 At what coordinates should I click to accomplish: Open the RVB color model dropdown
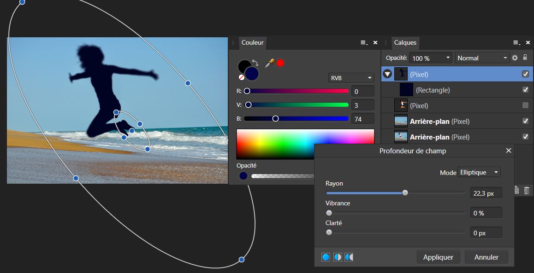[351, 78]
